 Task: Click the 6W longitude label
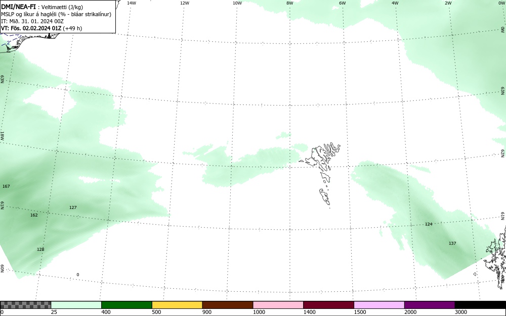pyautogui.click(x=343, y=3)
